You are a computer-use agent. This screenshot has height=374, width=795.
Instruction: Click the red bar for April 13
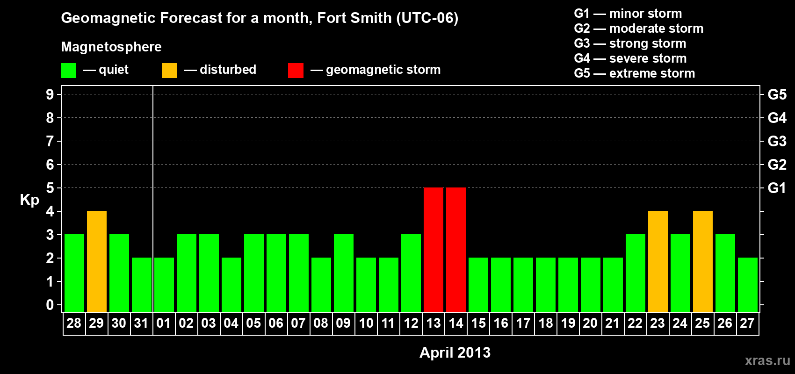pyautogui.click(x=434, y=250)
